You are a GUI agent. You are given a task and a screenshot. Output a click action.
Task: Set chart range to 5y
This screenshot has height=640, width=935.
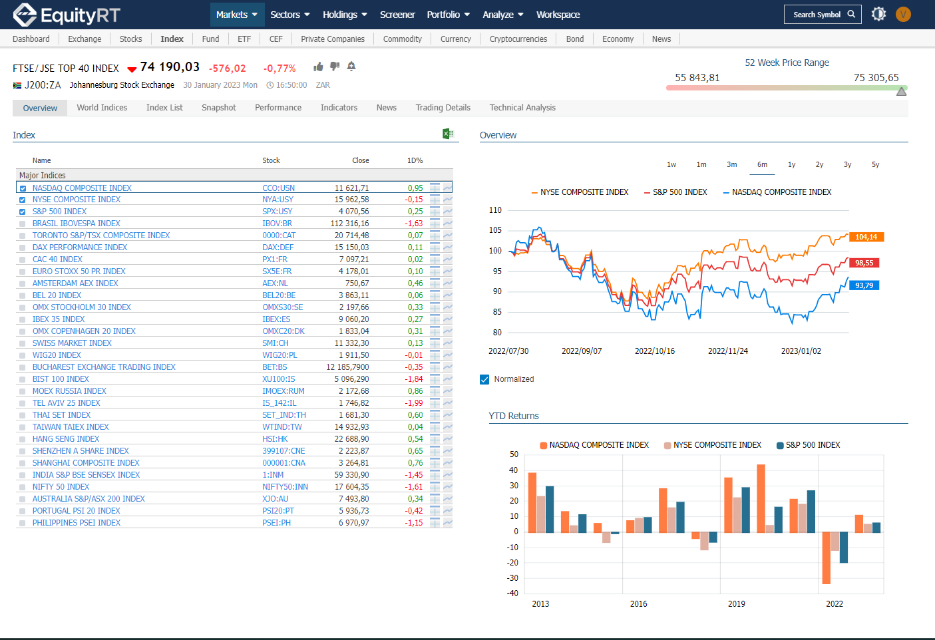tap(875, 164)
